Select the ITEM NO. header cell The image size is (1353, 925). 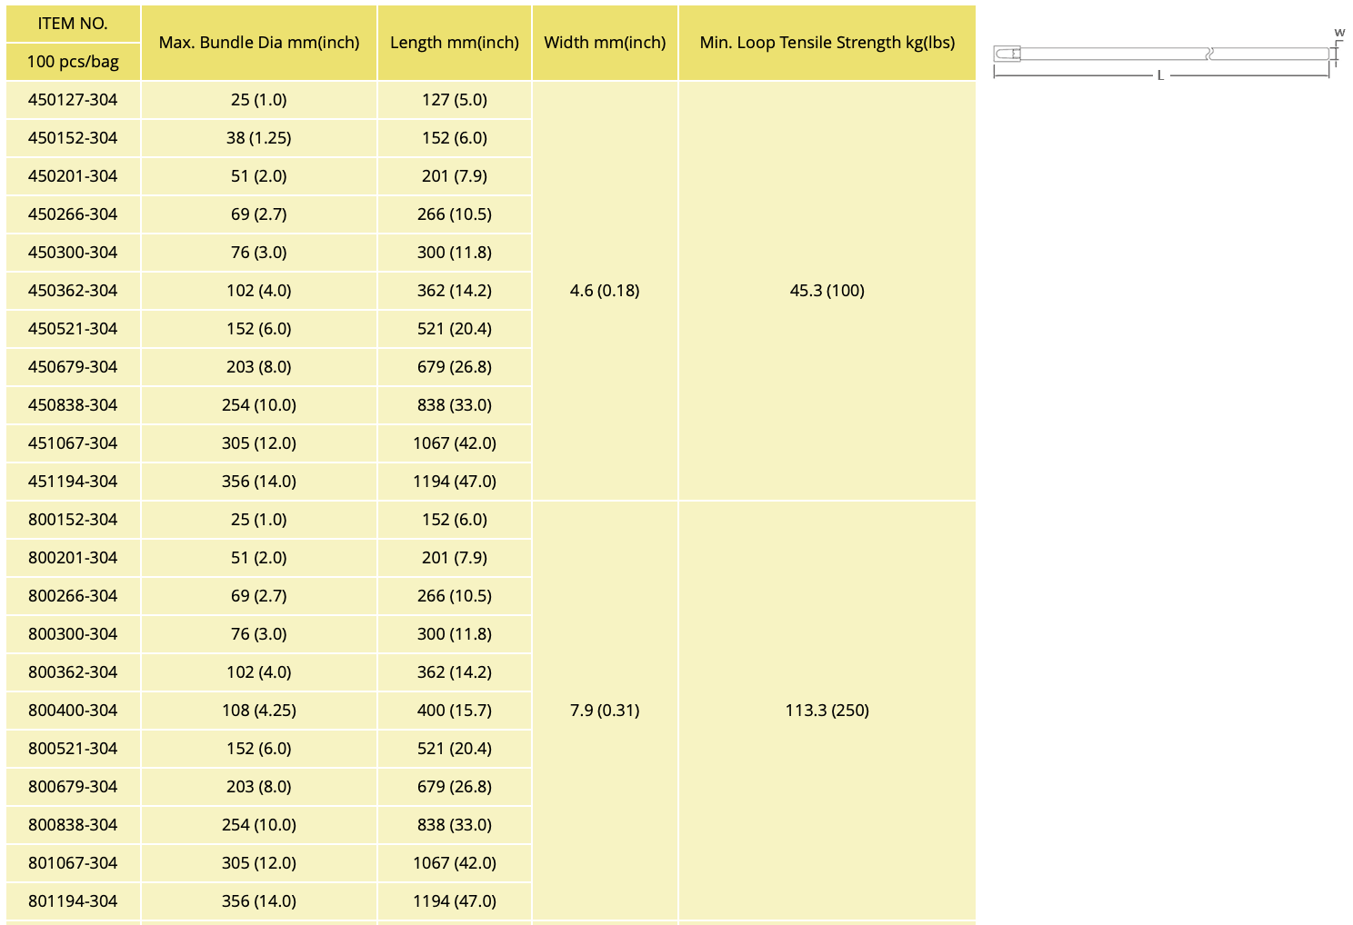pyautogui.click(x=73, y=24)
